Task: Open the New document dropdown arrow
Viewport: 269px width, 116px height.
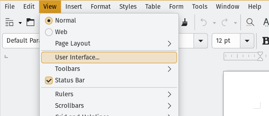Action: point(20,23)
